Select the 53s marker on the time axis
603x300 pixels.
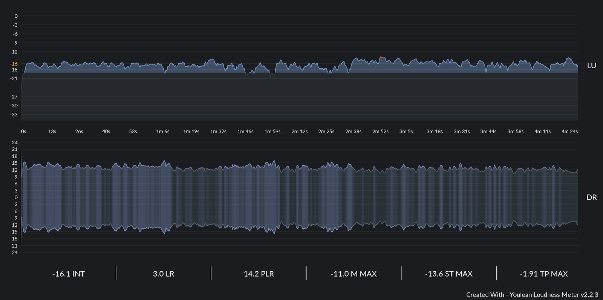pos(133,132)
